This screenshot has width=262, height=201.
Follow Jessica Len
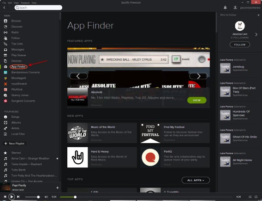point(240,45)
